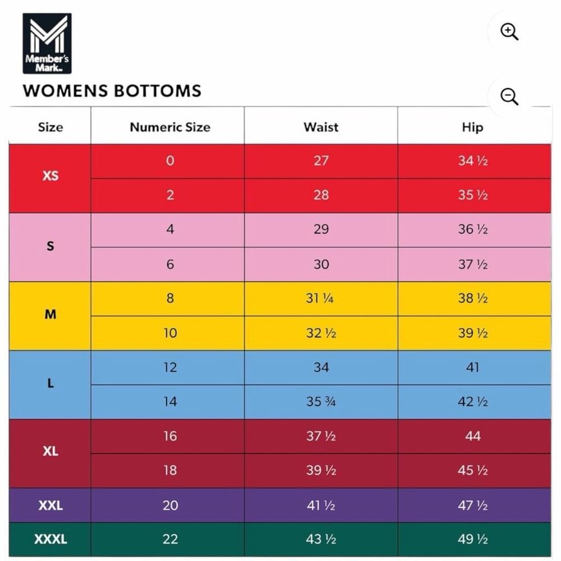
Task: Select the Size column header
Action: 50,127
